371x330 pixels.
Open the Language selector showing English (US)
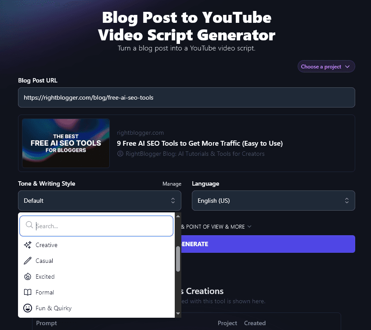(x=273, y=201)
